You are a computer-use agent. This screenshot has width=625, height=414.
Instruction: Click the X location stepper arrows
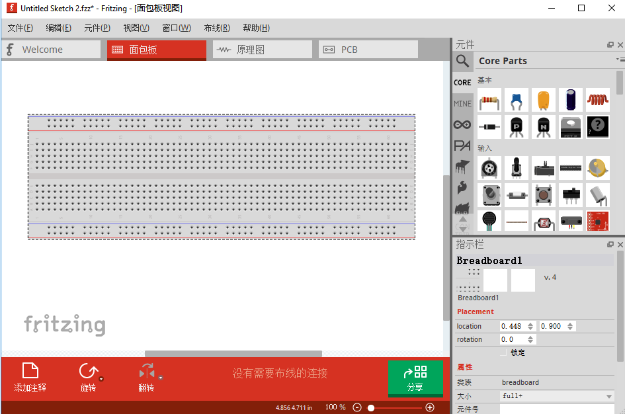530,326
